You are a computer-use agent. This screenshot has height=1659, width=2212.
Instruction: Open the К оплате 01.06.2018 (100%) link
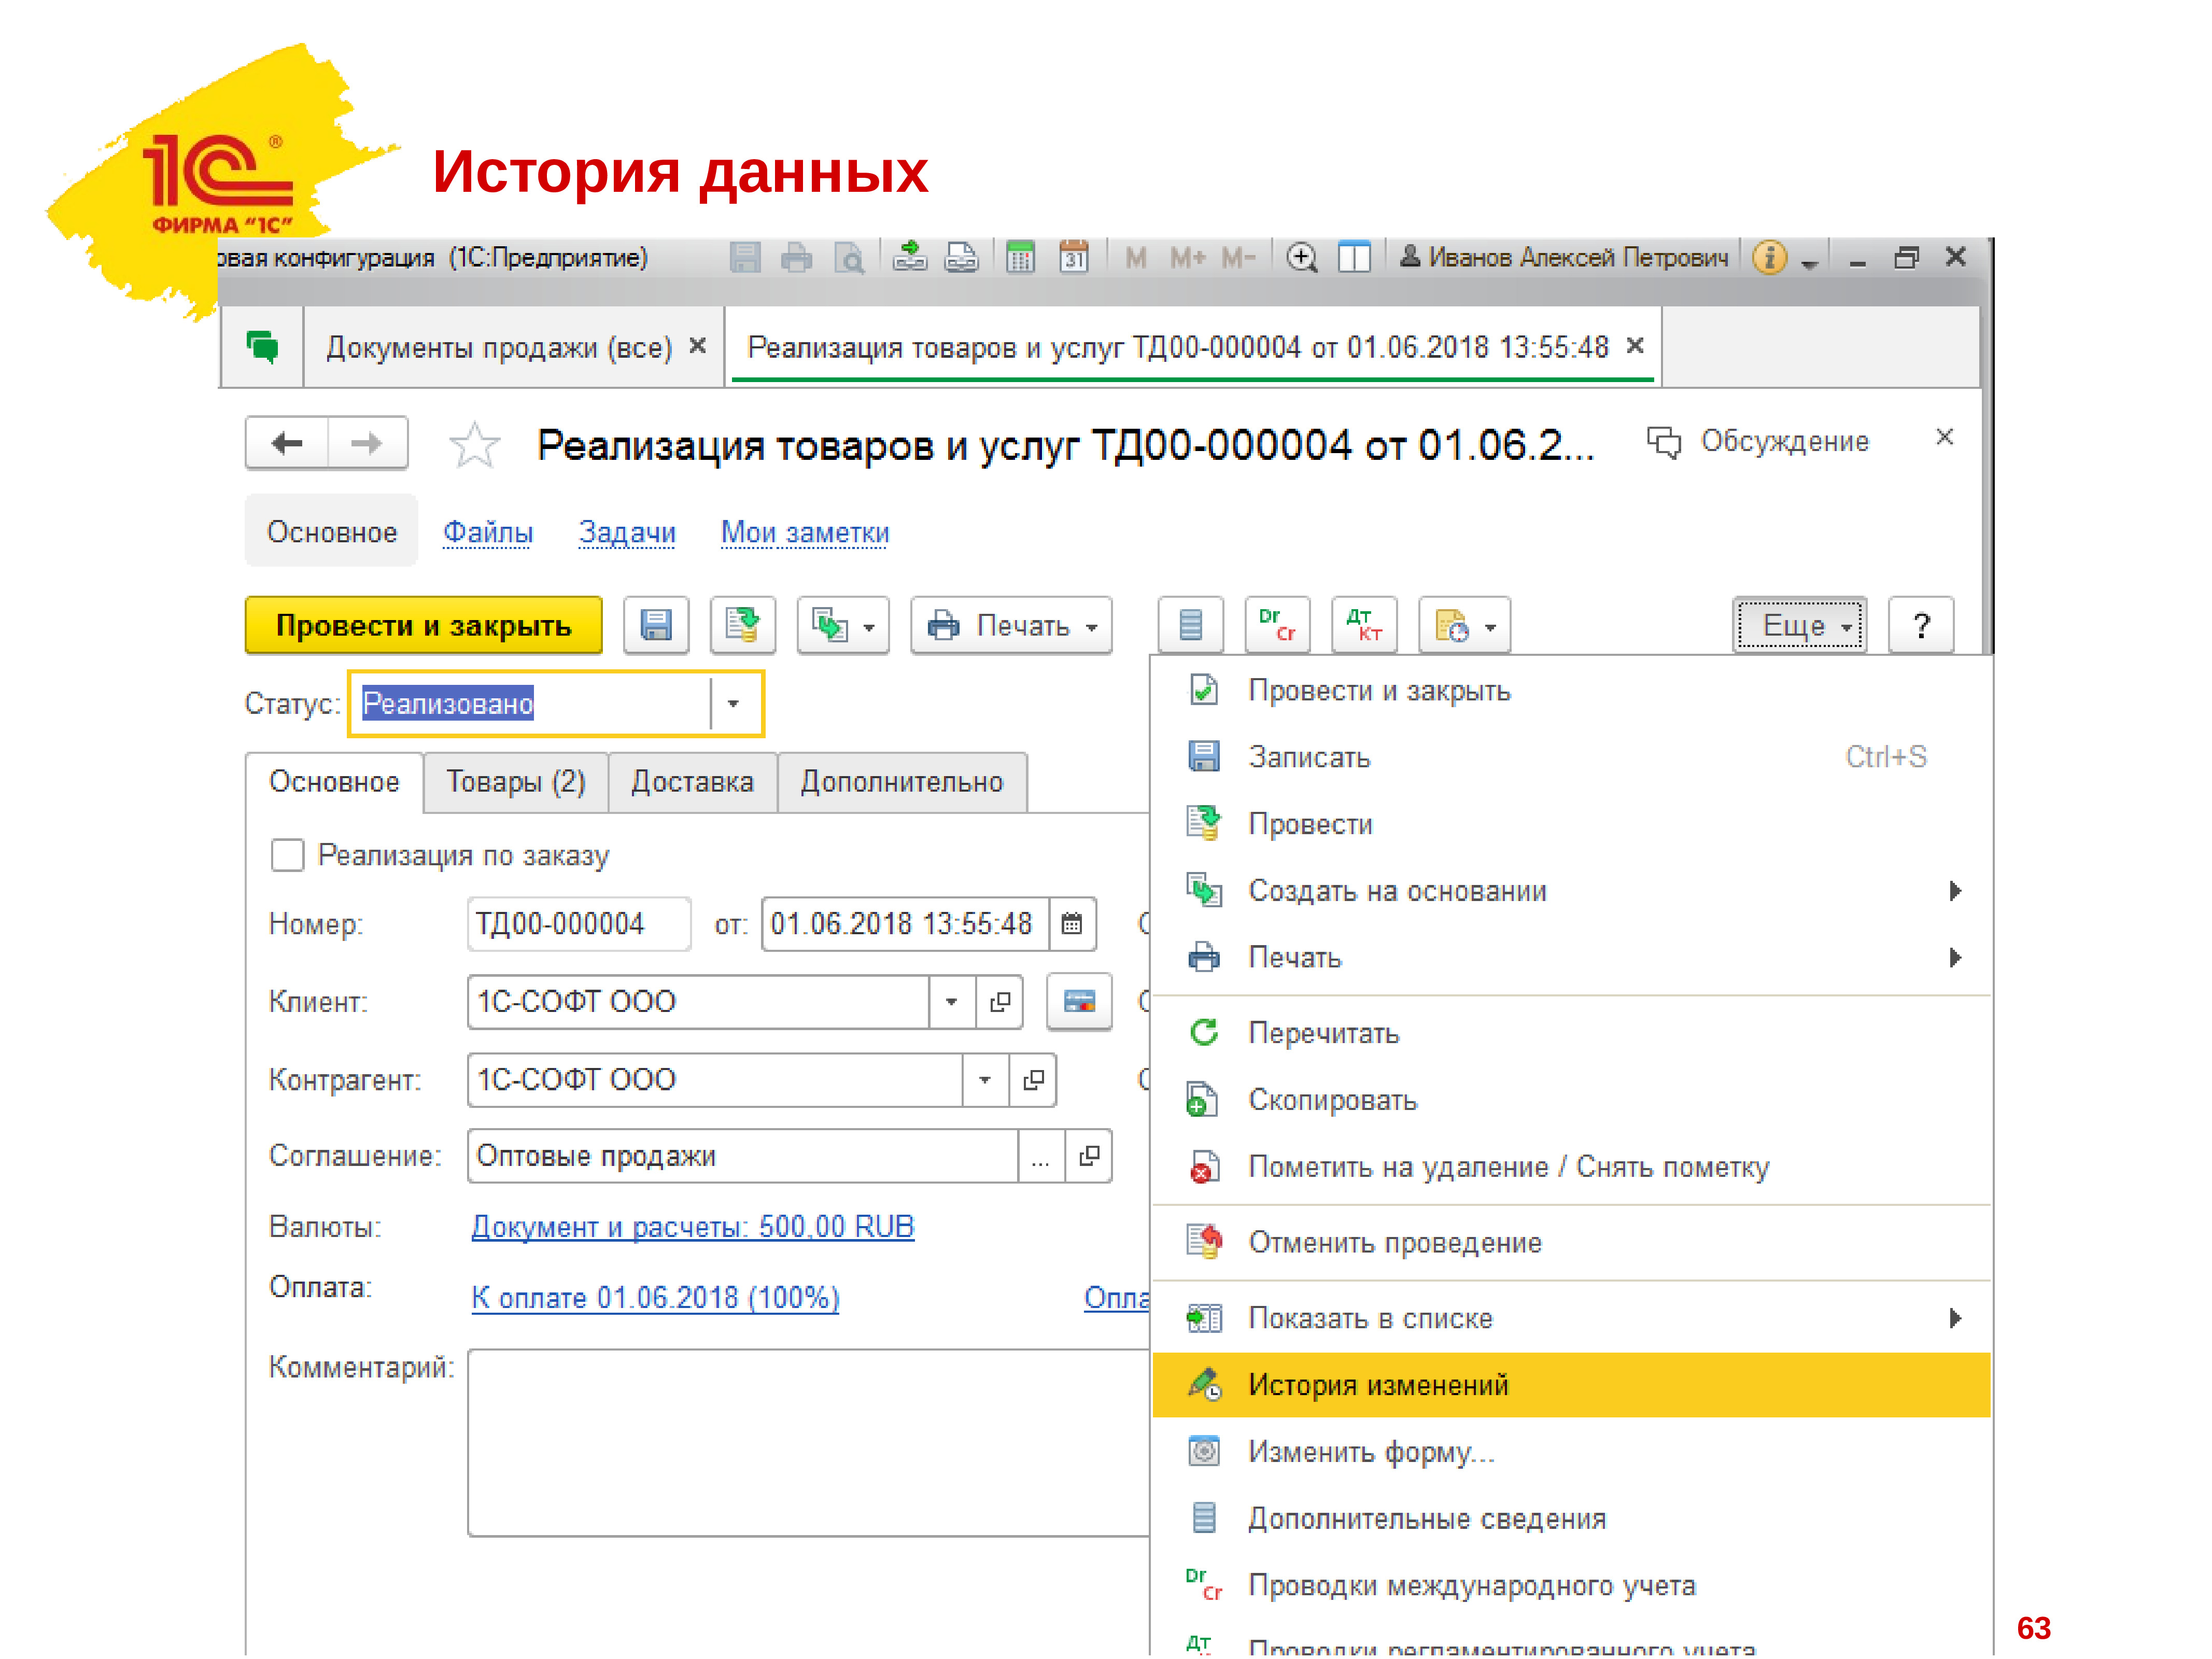coord(655,1298)
